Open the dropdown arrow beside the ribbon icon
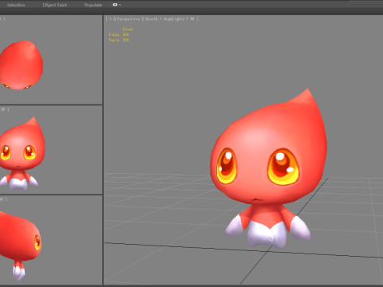The height and width of the screenshot is (287, 383). coord(120,5)
